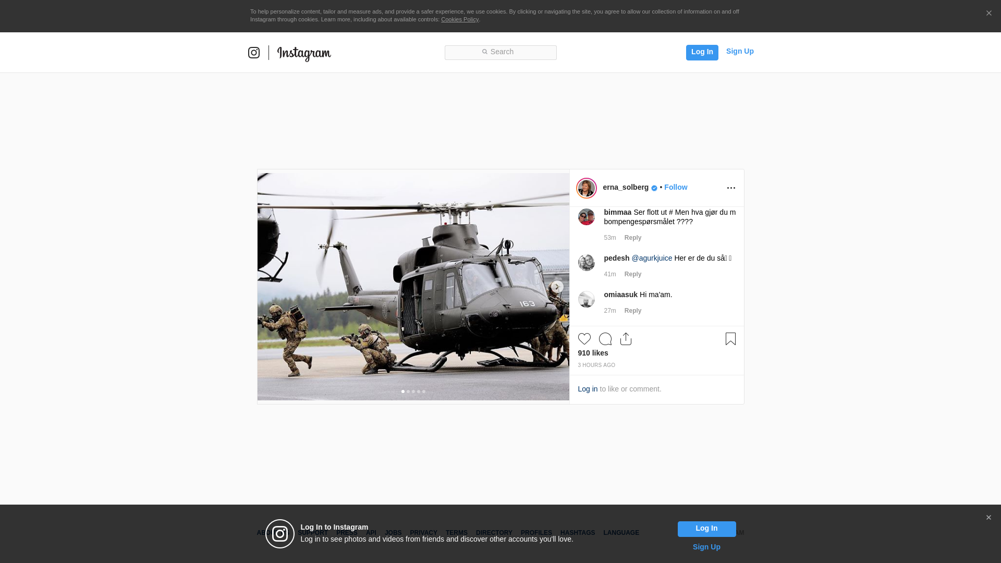
Task: Open the HASHTAGS footer link
Action: click(578, 533)
